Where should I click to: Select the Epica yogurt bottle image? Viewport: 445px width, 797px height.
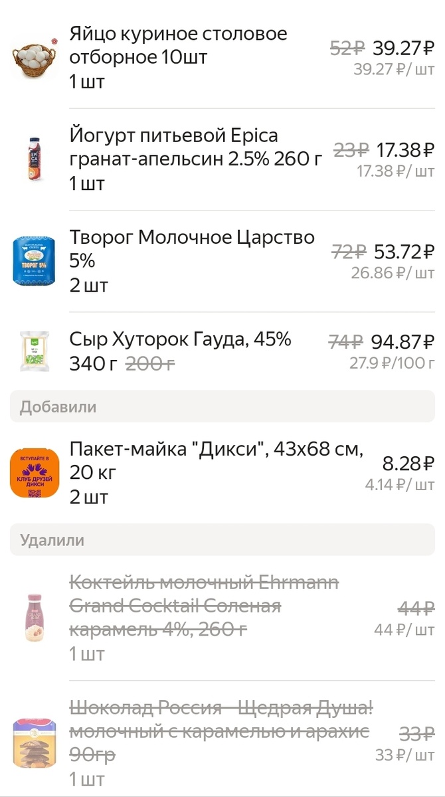click(x=35, y=158)
